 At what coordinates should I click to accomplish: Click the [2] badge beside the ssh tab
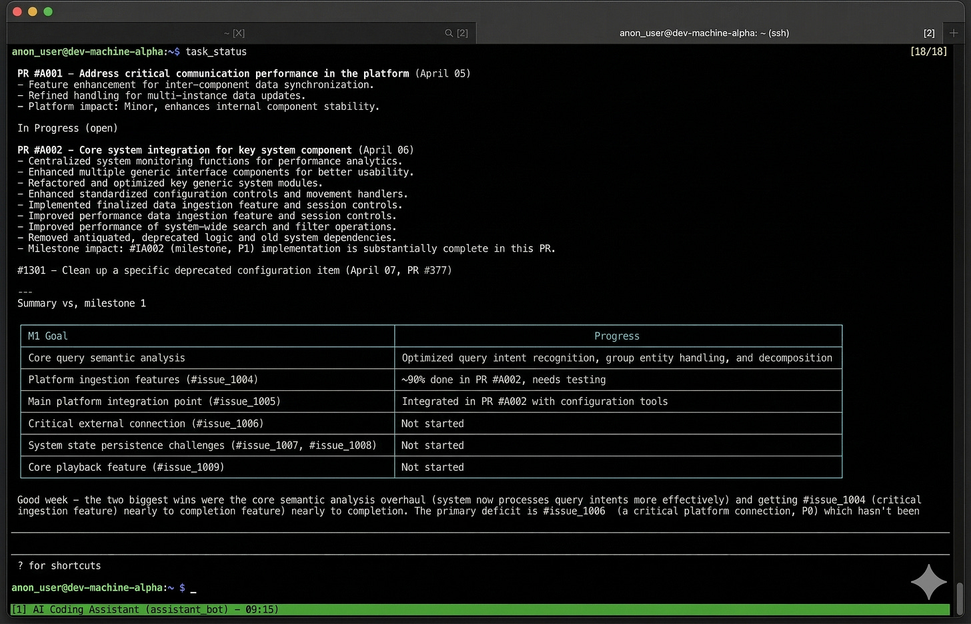[929, 33]
